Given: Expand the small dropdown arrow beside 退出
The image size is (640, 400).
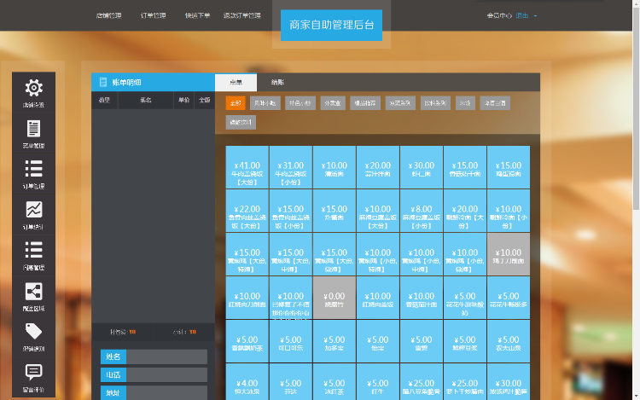Looking at the screenshot, I should (535, 16).
